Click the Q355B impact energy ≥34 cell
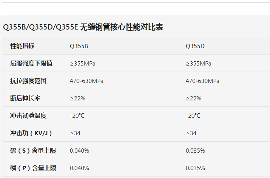This screenshot has height=178, width=270. [x=75, y=133]
